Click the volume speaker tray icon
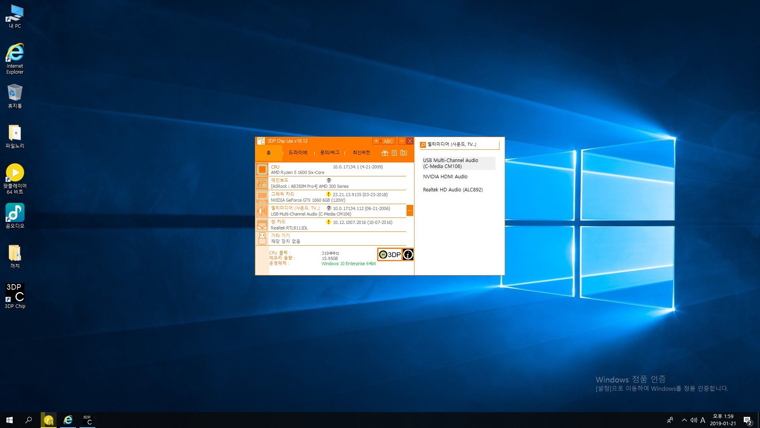This screenshot has height=428, width=760. pos(693,420)
